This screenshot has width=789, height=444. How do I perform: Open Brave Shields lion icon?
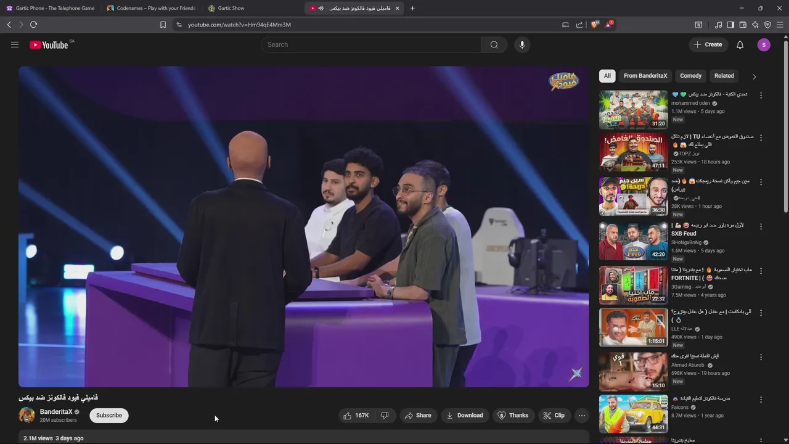[594, 25]
